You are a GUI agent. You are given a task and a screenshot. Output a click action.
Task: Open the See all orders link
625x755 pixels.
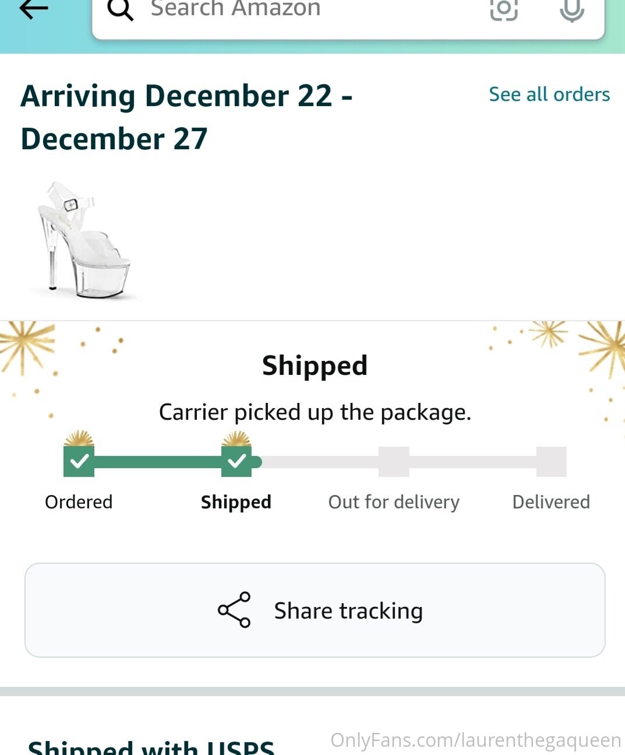pyautogui.click(x=549, y=94)
